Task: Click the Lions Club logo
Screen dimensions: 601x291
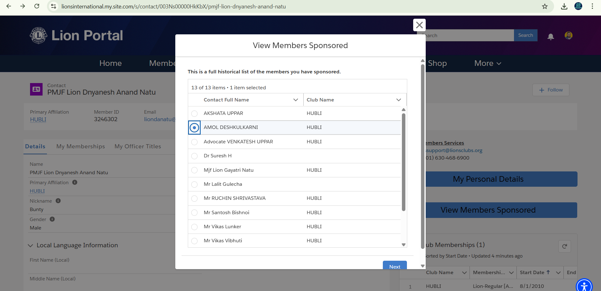Action: click(x=39, y=36)
